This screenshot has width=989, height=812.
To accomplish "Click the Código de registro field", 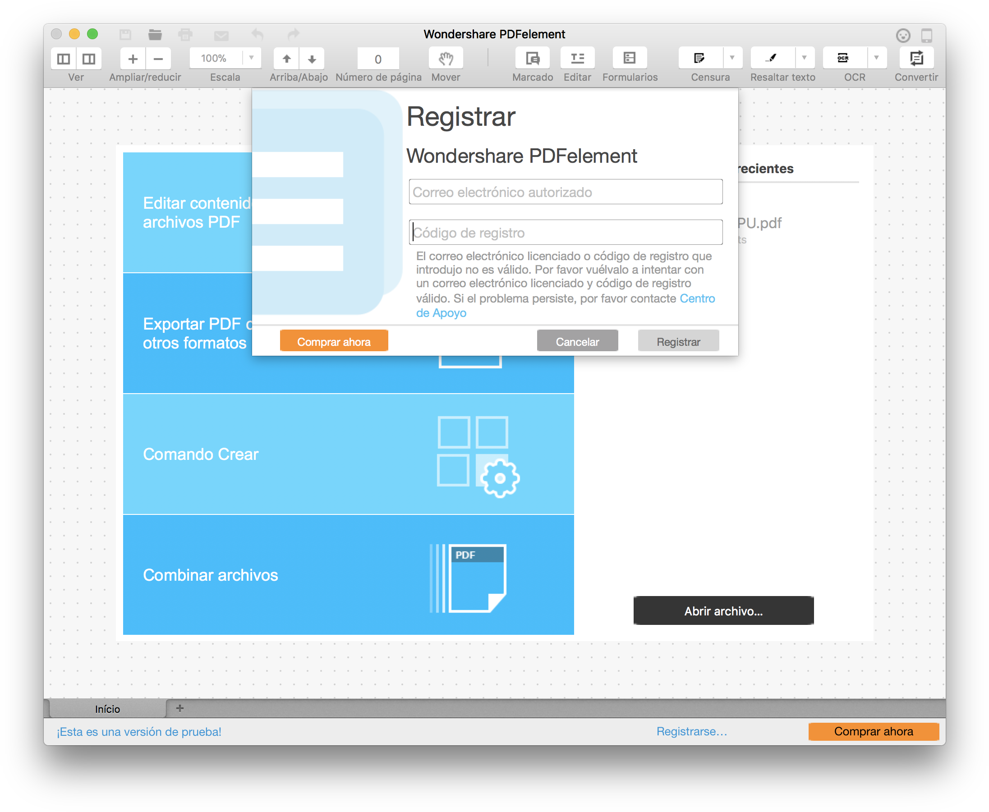I will 565,233.
